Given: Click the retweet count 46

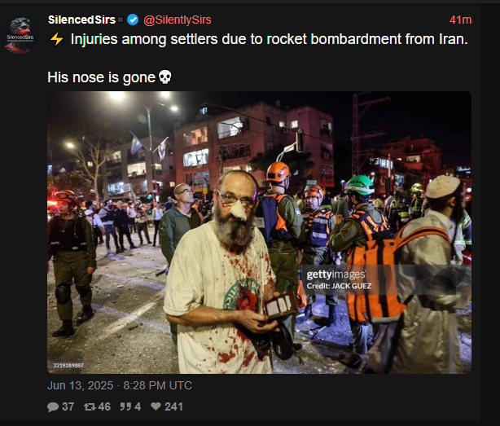Looking at the screenshot, I should [104, 406].
